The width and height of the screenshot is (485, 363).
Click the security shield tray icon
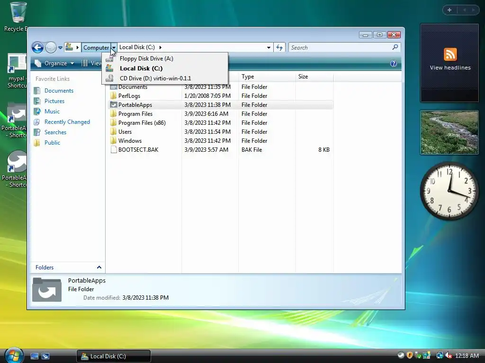410,355
